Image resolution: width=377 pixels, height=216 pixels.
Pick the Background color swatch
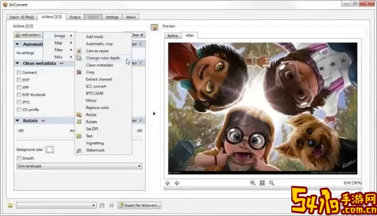tap(50, 150)
